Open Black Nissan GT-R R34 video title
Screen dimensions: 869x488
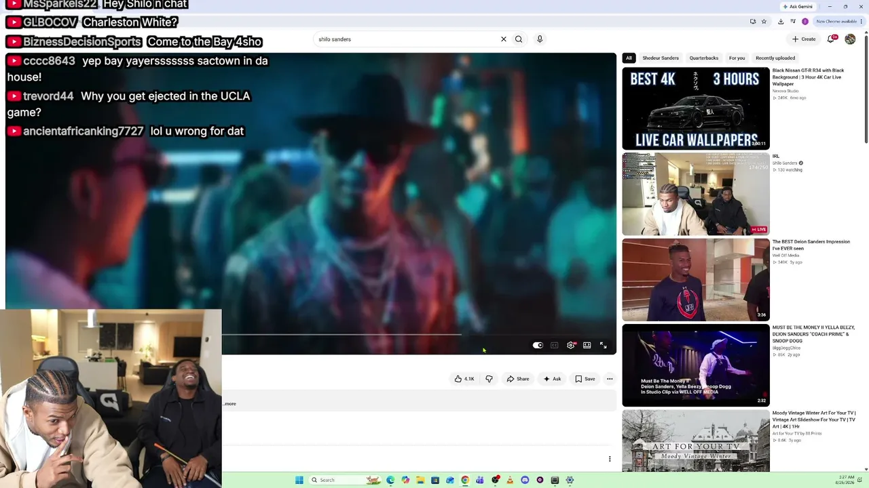[x=808, y=77]
